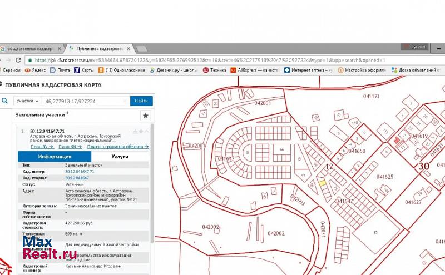Open the Поиск в границах объекта link

click(x=118, y=147)
